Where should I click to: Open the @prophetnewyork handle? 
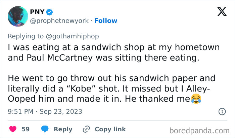pyautogui.click(x=60, y=21)
